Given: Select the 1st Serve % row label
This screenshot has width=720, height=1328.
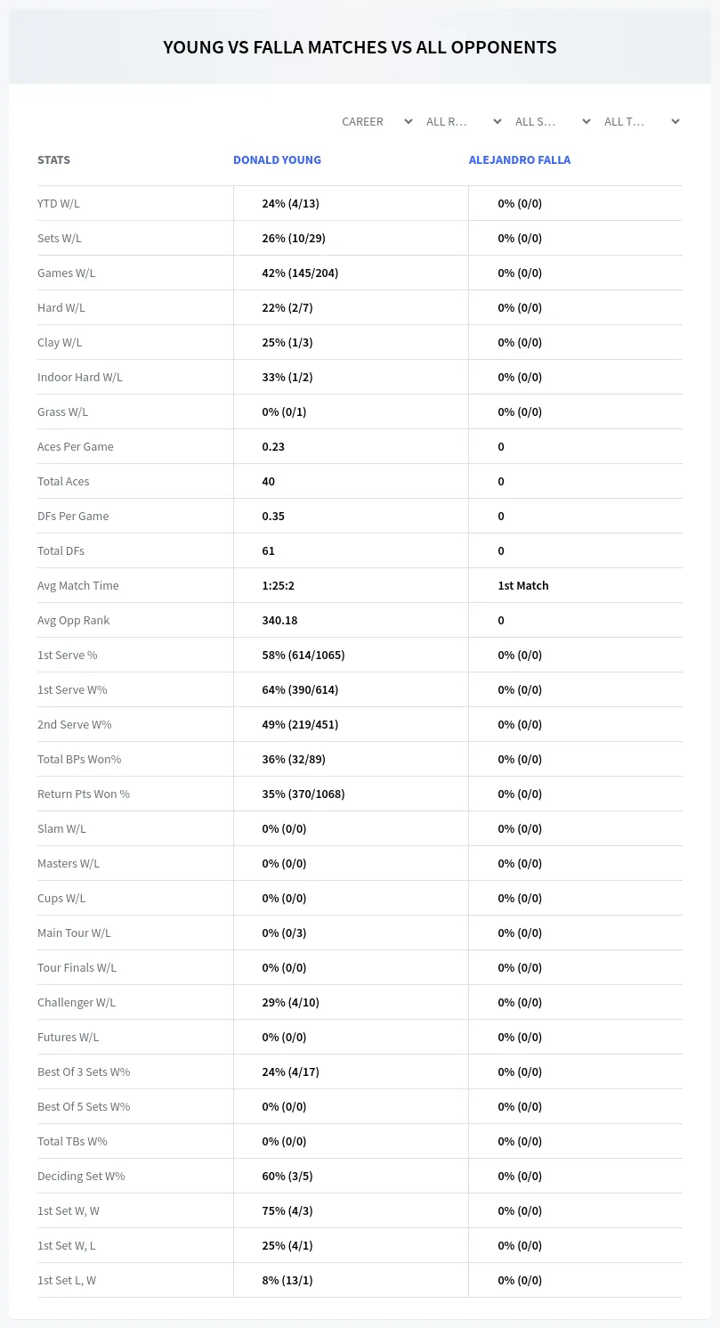Looking at the screenshot, I should point(68,655).
